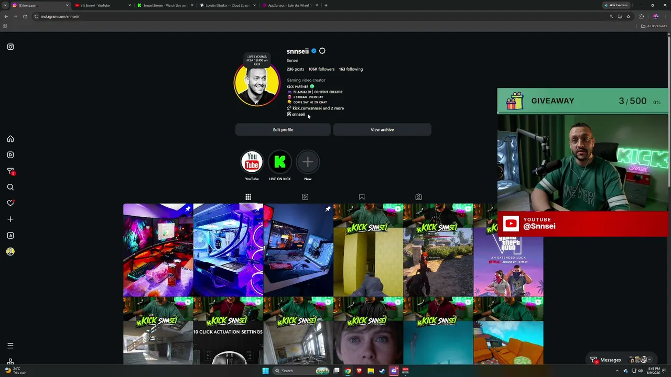Open Chrome from the taskbar
Viewport: 671px width, 377px height.
click(348, 371)
